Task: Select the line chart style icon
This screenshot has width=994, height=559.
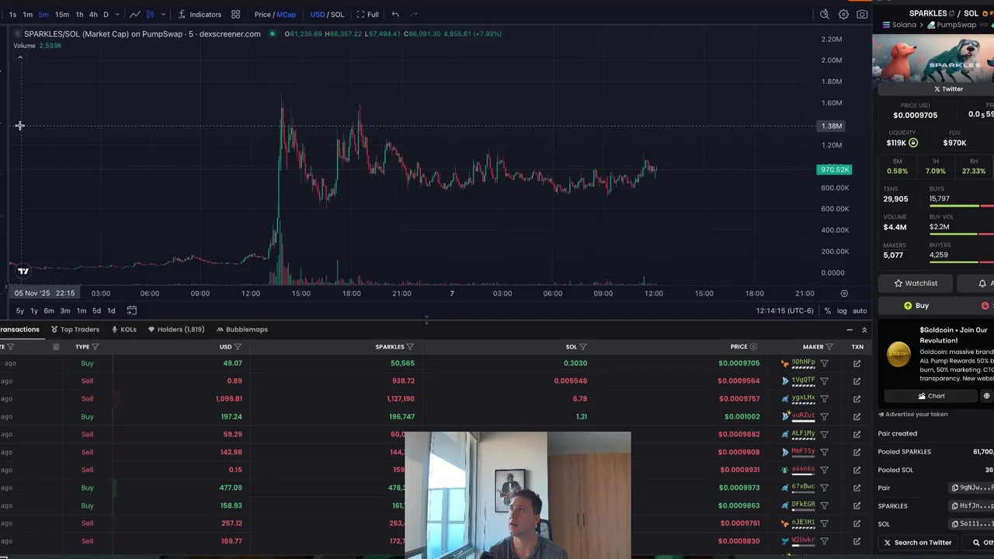Action: click(x=135, y=14)
